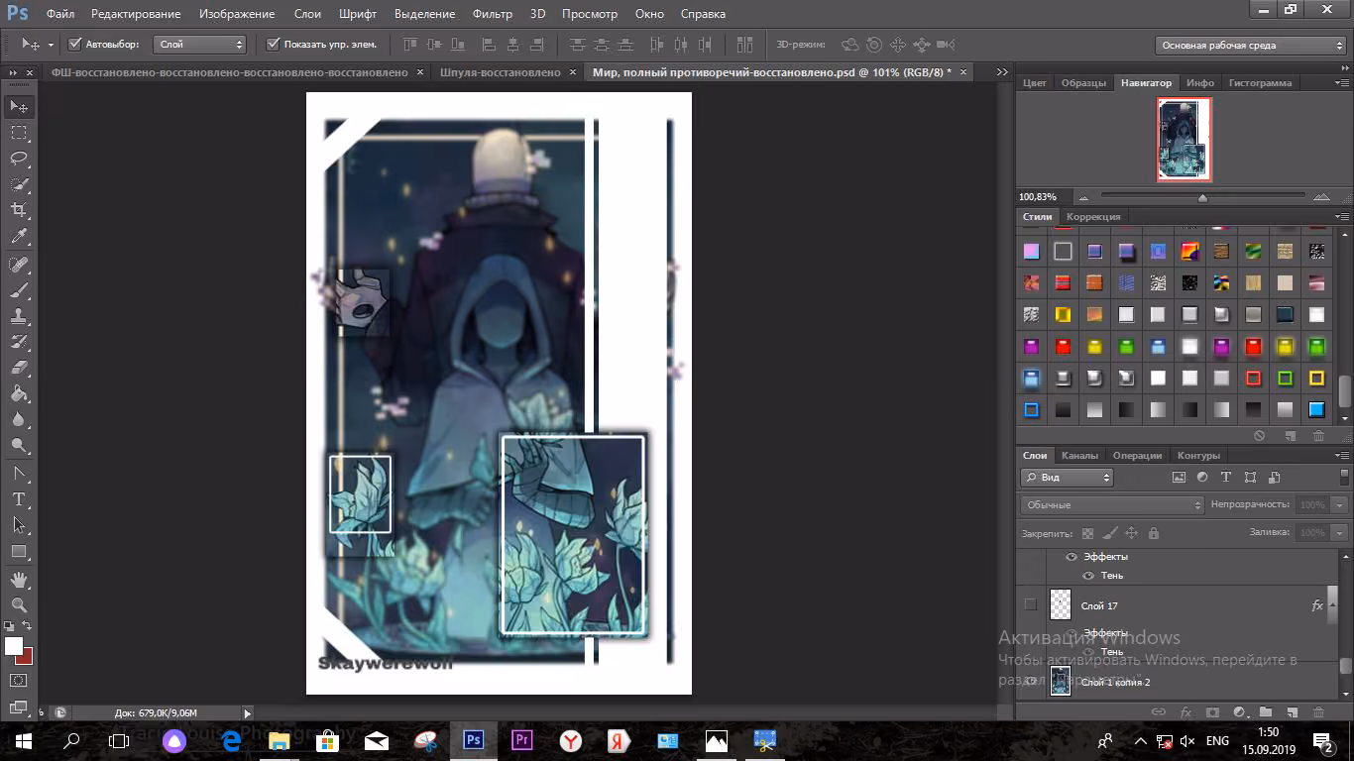This screenshot has width=1354, height=761.
Task: Toggle the Автовыбор checkbox
Action: click(74, 45)
